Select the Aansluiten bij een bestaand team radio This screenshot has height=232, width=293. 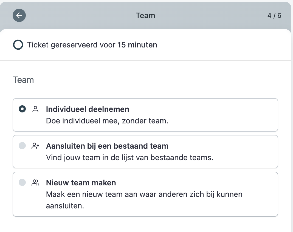(22, 146)
